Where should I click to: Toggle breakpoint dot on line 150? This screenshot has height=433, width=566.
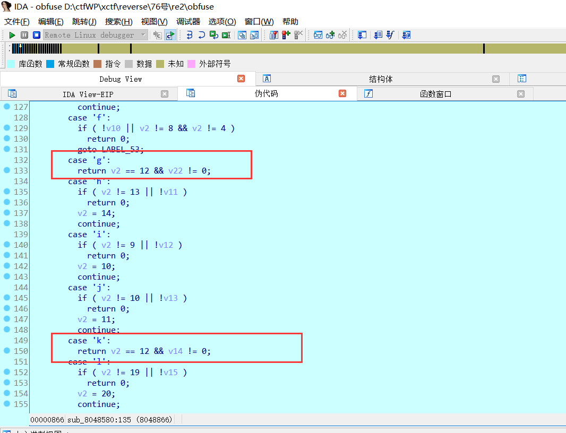click(x=7, y=351)
